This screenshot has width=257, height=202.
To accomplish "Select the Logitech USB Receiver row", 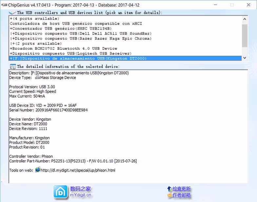I will point(125,53).
